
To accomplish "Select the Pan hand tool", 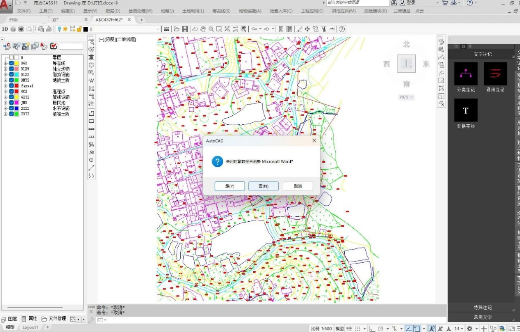I will coord(202,29).
